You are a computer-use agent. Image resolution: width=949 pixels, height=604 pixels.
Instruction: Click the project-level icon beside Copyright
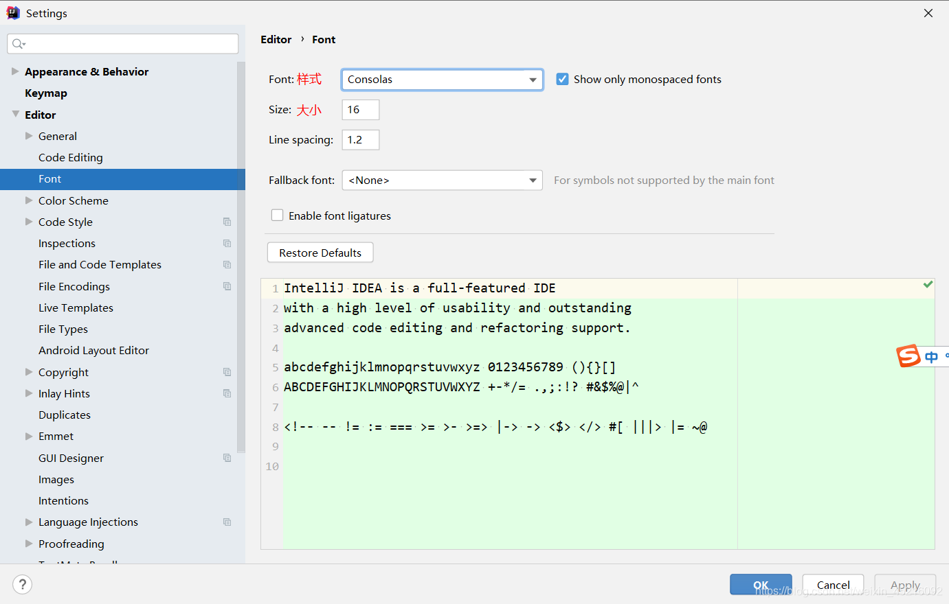(x=227, y=372)
